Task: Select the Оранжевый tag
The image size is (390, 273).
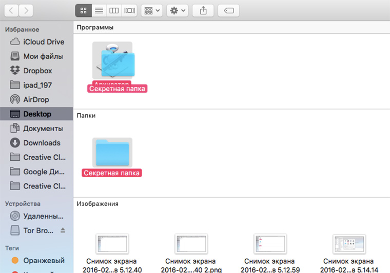Action: tap(36, 260)
